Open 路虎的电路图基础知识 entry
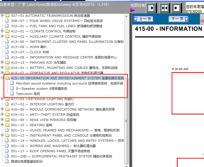Screen dimensions: 204x167 pyautogui.click(x=27, y=162)
